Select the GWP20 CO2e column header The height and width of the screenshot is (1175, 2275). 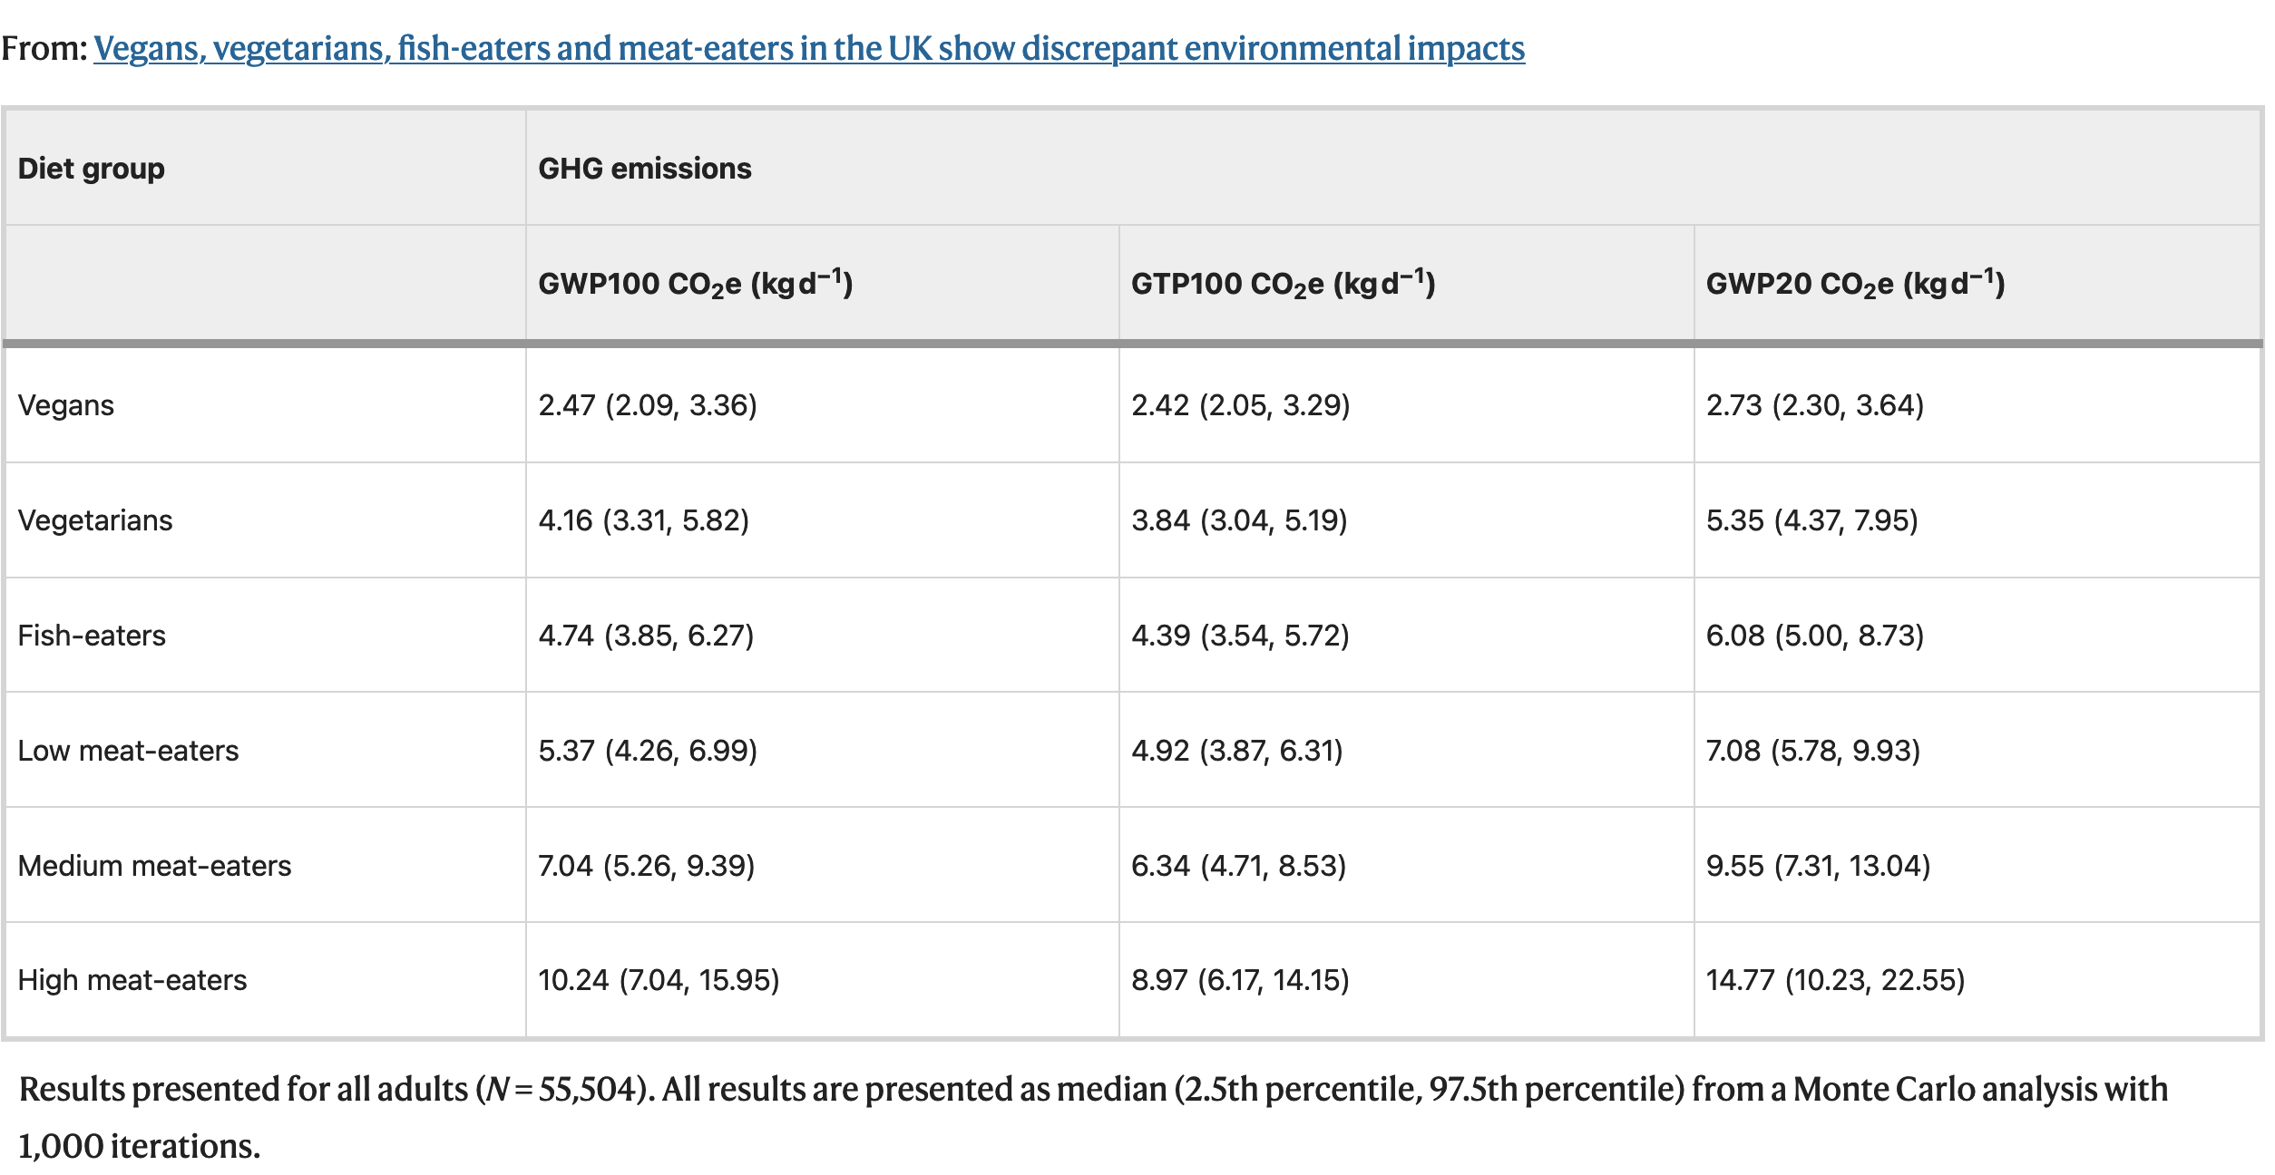pos(1855,284)
